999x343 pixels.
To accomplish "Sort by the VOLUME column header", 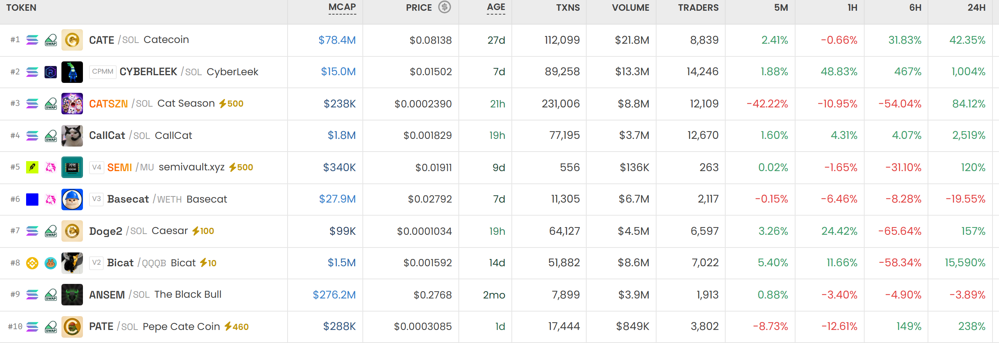I will (630, 7).
